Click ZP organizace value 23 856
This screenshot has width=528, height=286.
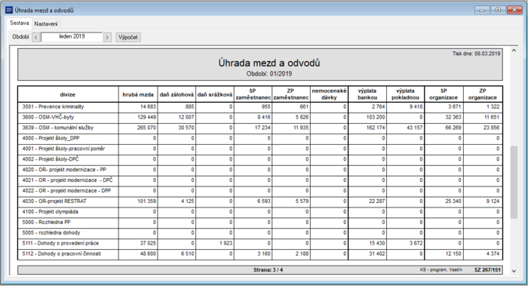point(492,128)
